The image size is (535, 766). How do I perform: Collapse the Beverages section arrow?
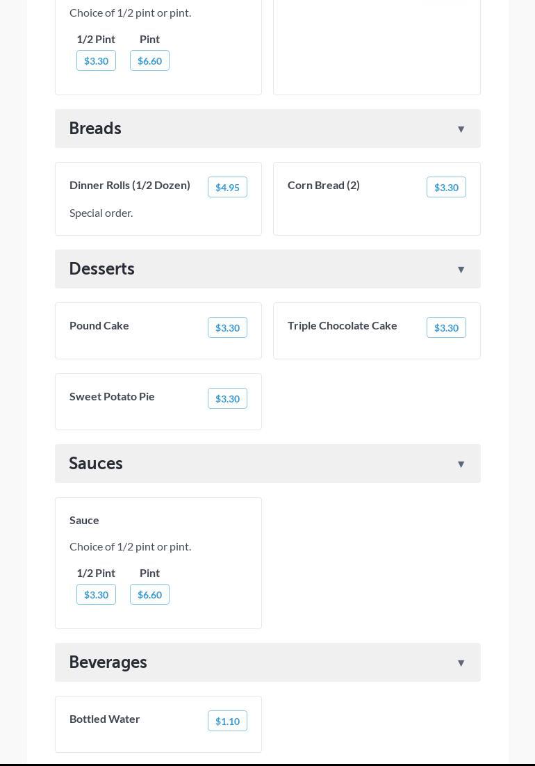461,663
